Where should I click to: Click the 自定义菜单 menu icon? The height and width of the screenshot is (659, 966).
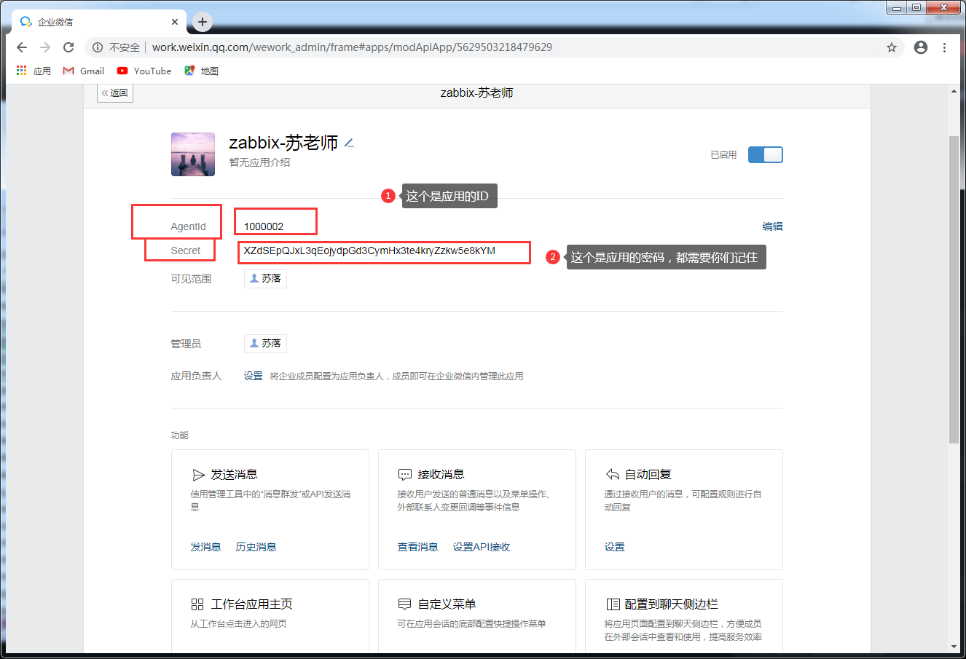[405, 604]
